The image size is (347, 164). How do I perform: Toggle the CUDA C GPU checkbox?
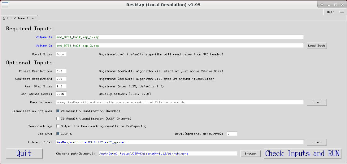(x=58, y=134)
